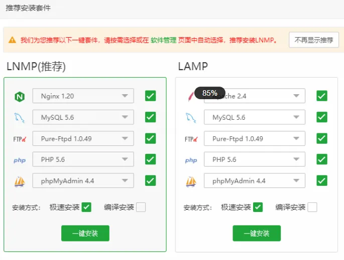Uncheck PHP 5.6 checkbox in LAMP panel

[x=322, y=159]
